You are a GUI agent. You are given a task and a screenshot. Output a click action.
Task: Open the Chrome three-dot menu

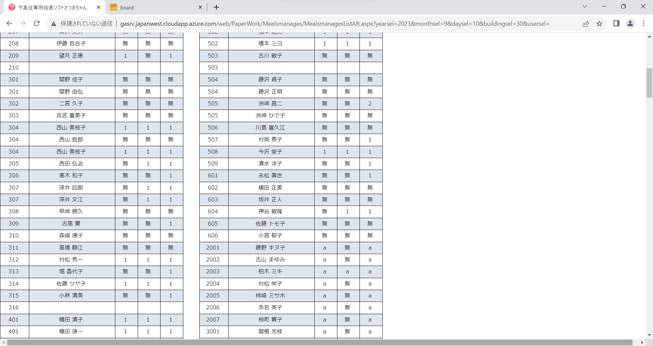click(x=643, y=23)
